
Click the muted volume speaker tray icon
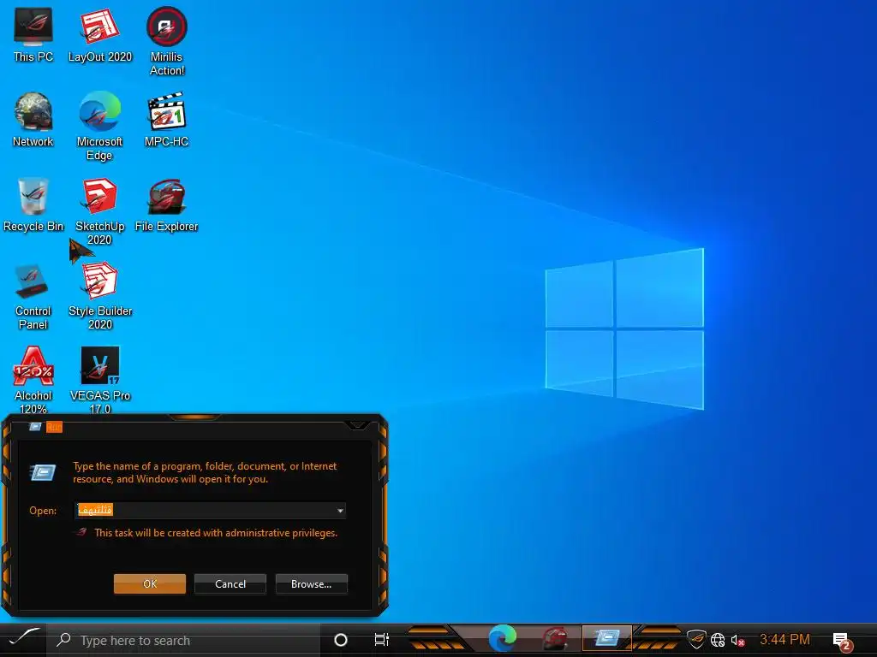click(x=737, y=640)
